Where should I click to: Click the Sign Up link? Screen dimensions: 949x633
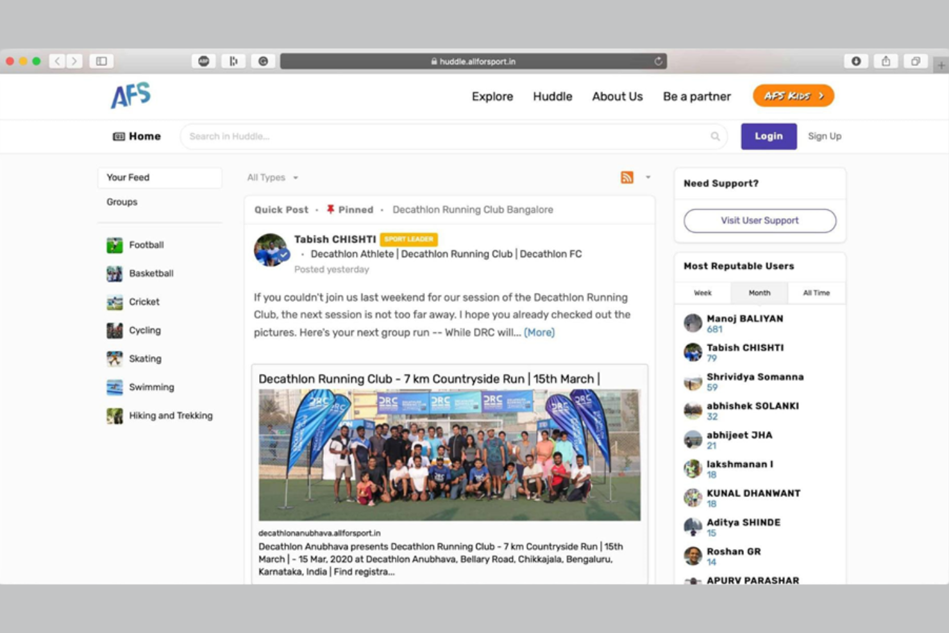(x=825, y=136)
